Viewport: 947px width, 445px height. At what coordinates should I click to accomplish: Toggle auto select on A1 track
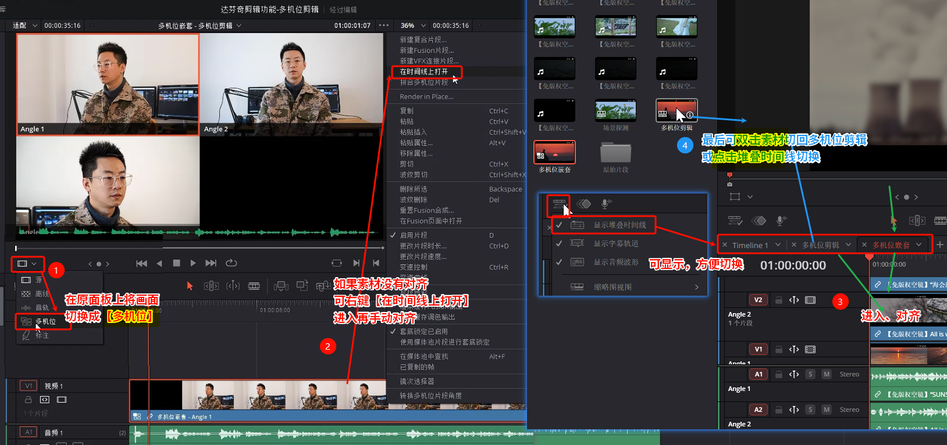794,374
